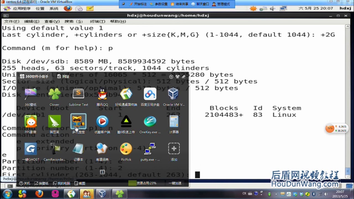Click the Clover icon in Windows taskbar
The image size is (354, 199).
tap(119, 193)
